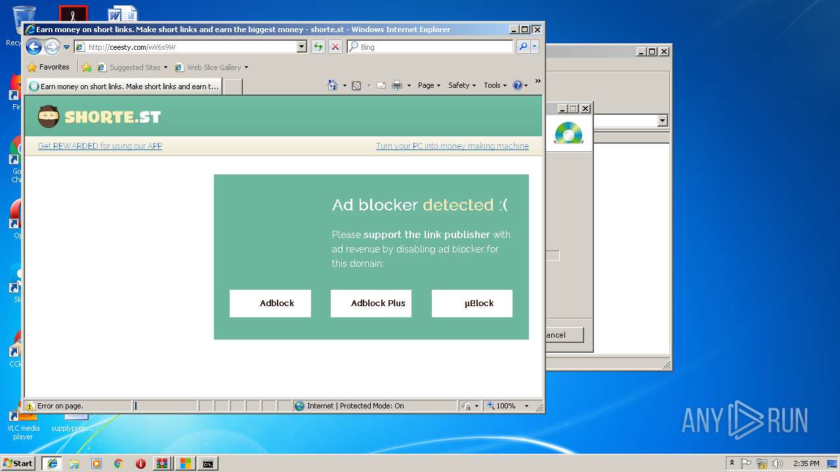Open the Tools menu
This screenshot has width=840, height=472.
tap(495, 85)
